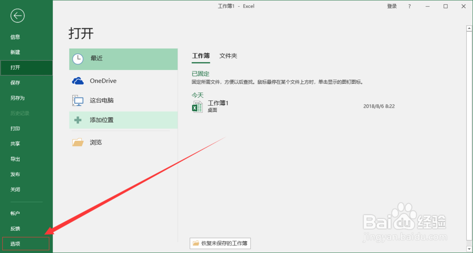Click the green plus icon for 添加位置
Viewport: 473px width, 253px height.
78,120
